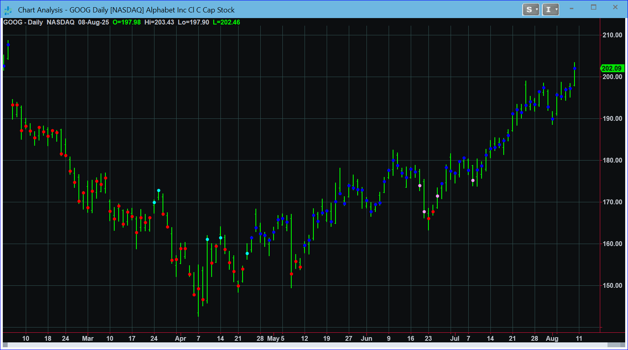Select the Mar label on the date axis

click(x=88, y=338)
